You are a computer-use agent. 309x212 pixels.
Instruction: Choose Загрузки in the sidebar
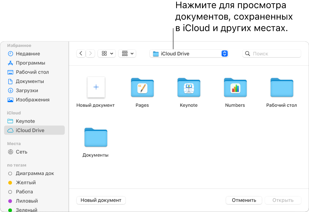pyautogui.click(x=27, y=91)
